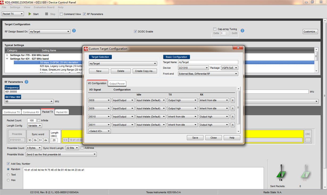The width and height of the screenshot is (327, 195).
Task: Click the Help button in dialog
Action: tap(232, 138)
